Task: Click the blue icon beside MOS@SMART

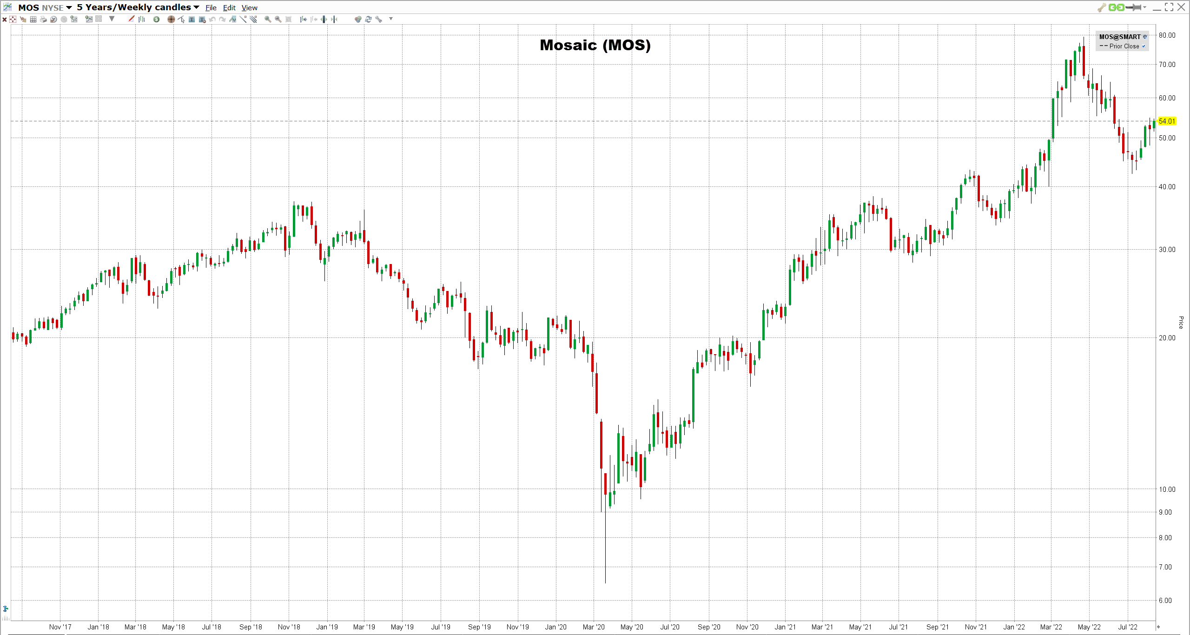Action: coord(1145,37)
